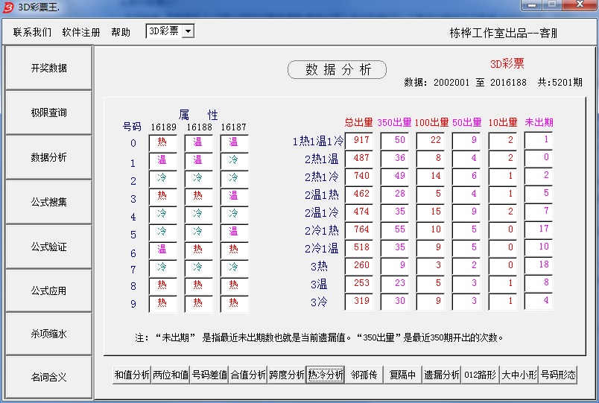Open the 跨度分析 tab

click(287, 375)
